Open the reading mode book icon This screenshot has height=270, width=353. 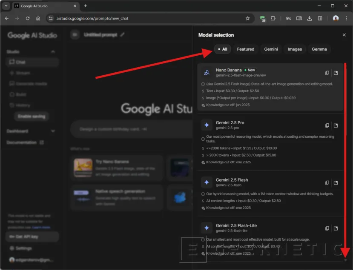tap(299, 18)
